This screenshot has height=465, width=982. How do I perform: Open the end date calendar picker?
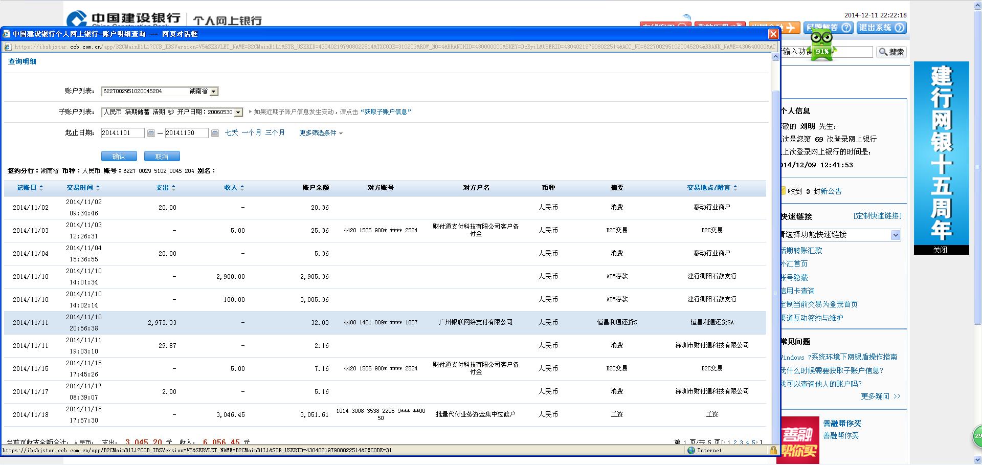click(215, 134)
